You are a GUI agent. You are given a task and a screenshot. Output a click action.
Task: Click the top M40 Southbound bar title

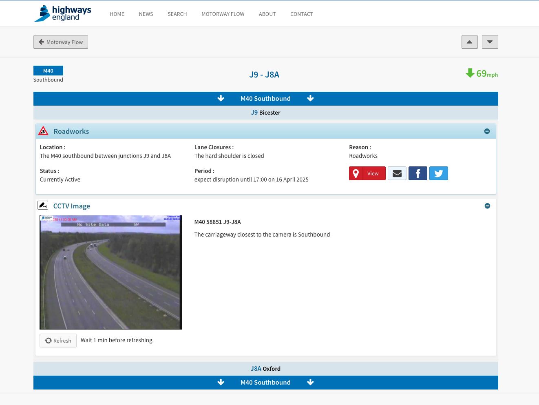point(265,99)
